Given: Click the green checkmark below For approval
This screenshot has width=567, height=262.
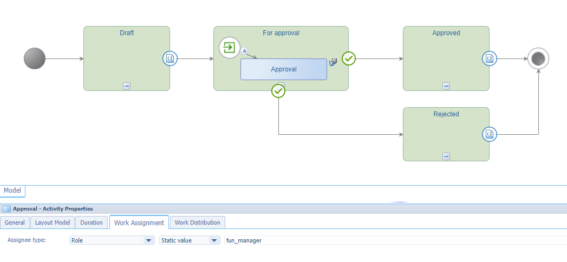Looking at the screenshot, I should pyautogui.click(x=278, y=91).
